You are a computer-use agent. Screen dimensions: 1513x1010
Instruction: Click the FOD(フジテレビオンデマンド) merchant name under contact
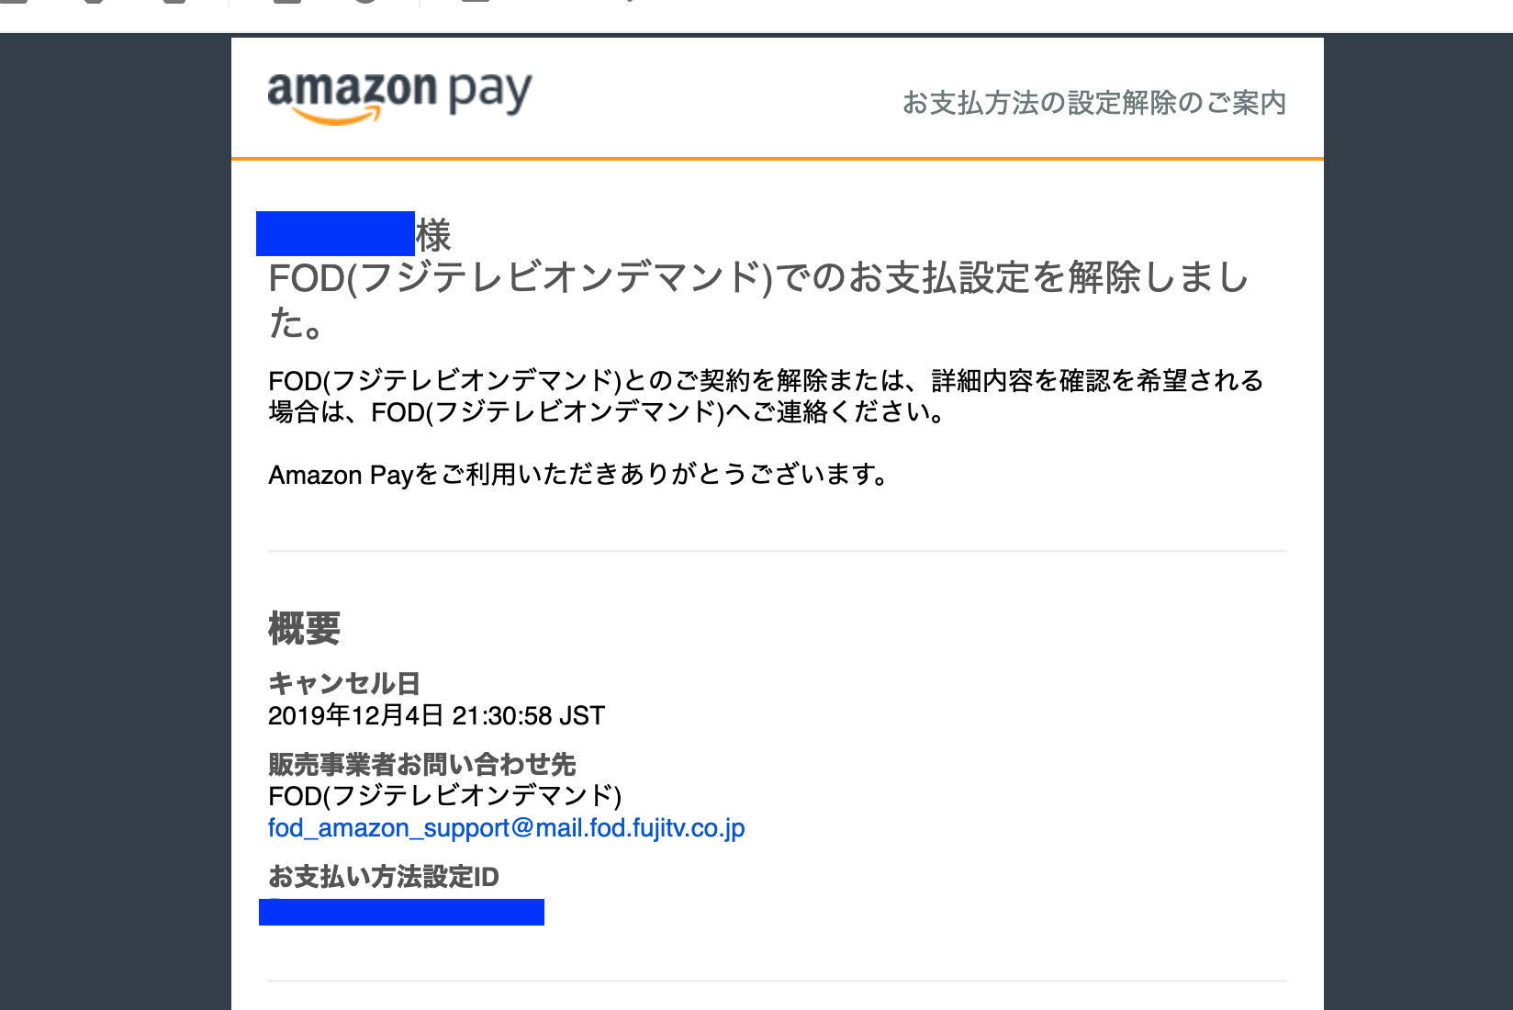tap(445, 795)
